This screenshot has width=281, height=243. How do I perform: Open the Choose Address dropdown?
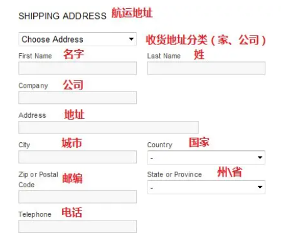tap(78, 39)
